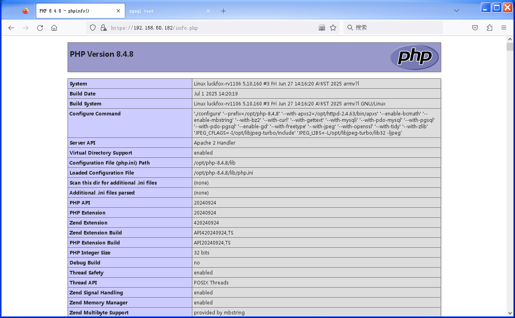Screen dimensions: 515x318
Task: Select the Build System label
Action: pyautogui.click(x=86, y=103)
